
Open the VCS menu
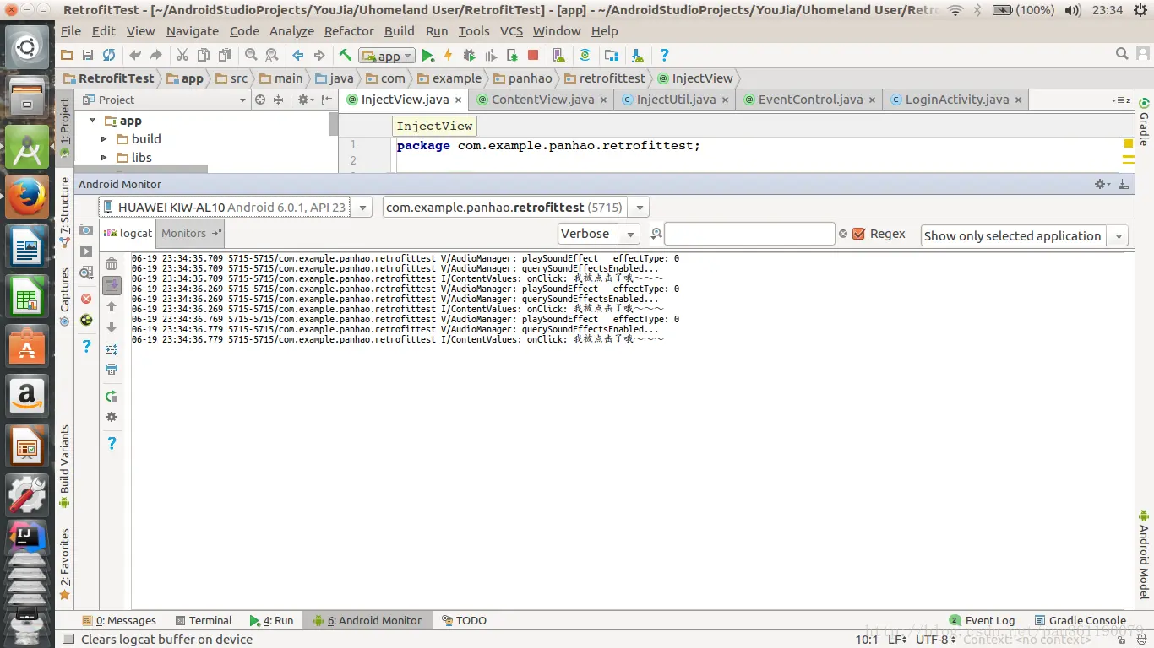511,31
